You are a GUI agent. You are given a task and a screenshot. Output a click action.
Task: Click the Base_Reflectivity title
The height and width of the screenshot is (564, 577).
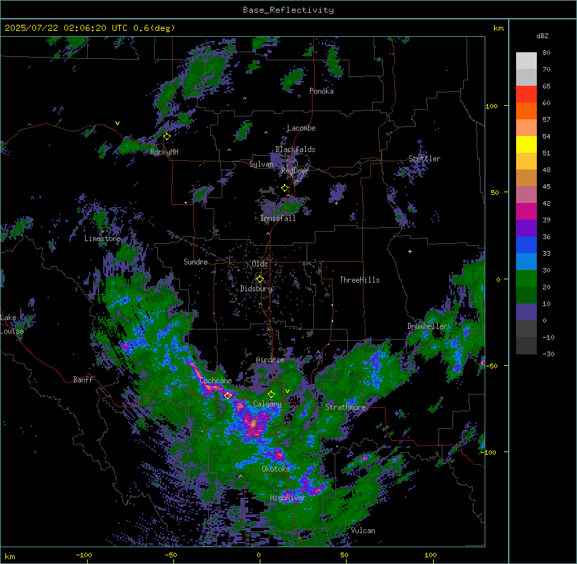pos(288,10)
